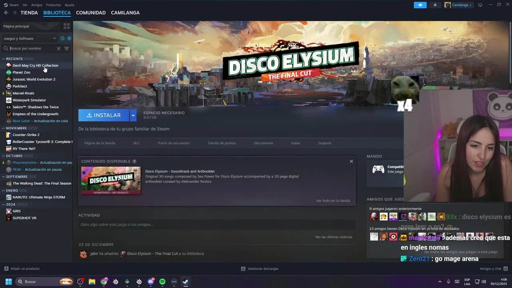The image size is (512, 288).
Task: Click the Windows Start button
Action: tap(8, 282)
